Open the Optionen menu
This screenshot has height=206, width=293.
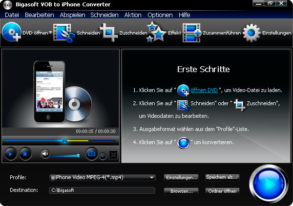click(x=160, y=15)
